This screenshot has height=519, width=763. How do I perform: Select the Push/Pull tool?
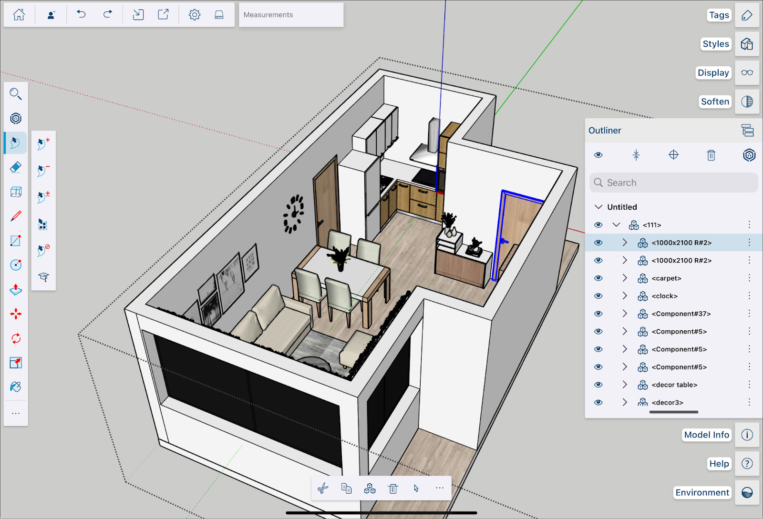pos(16,290)
